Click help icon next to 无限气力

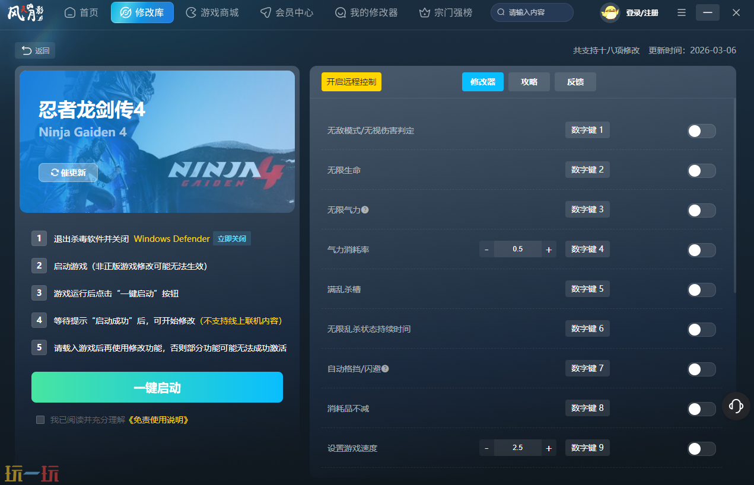(365, 210)
